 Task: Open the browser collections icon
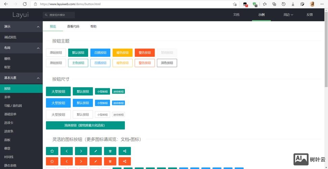tap(274, 4)
